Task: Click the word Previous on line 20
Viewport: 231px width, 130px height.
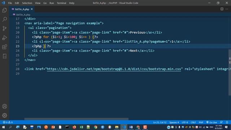Action: coord(138,32)
